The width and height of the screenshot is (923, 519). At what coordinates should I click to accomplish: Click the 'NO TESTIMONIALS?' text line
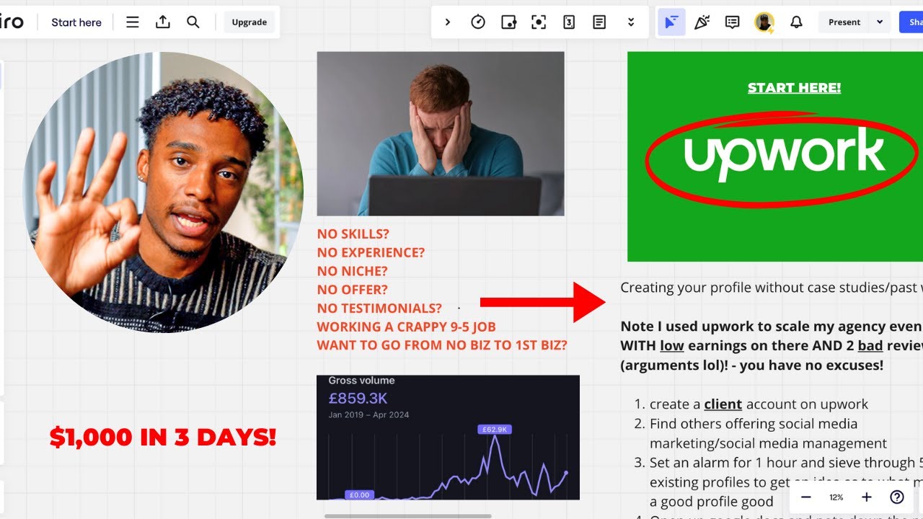pyautogui.click(x=379, y=309)
